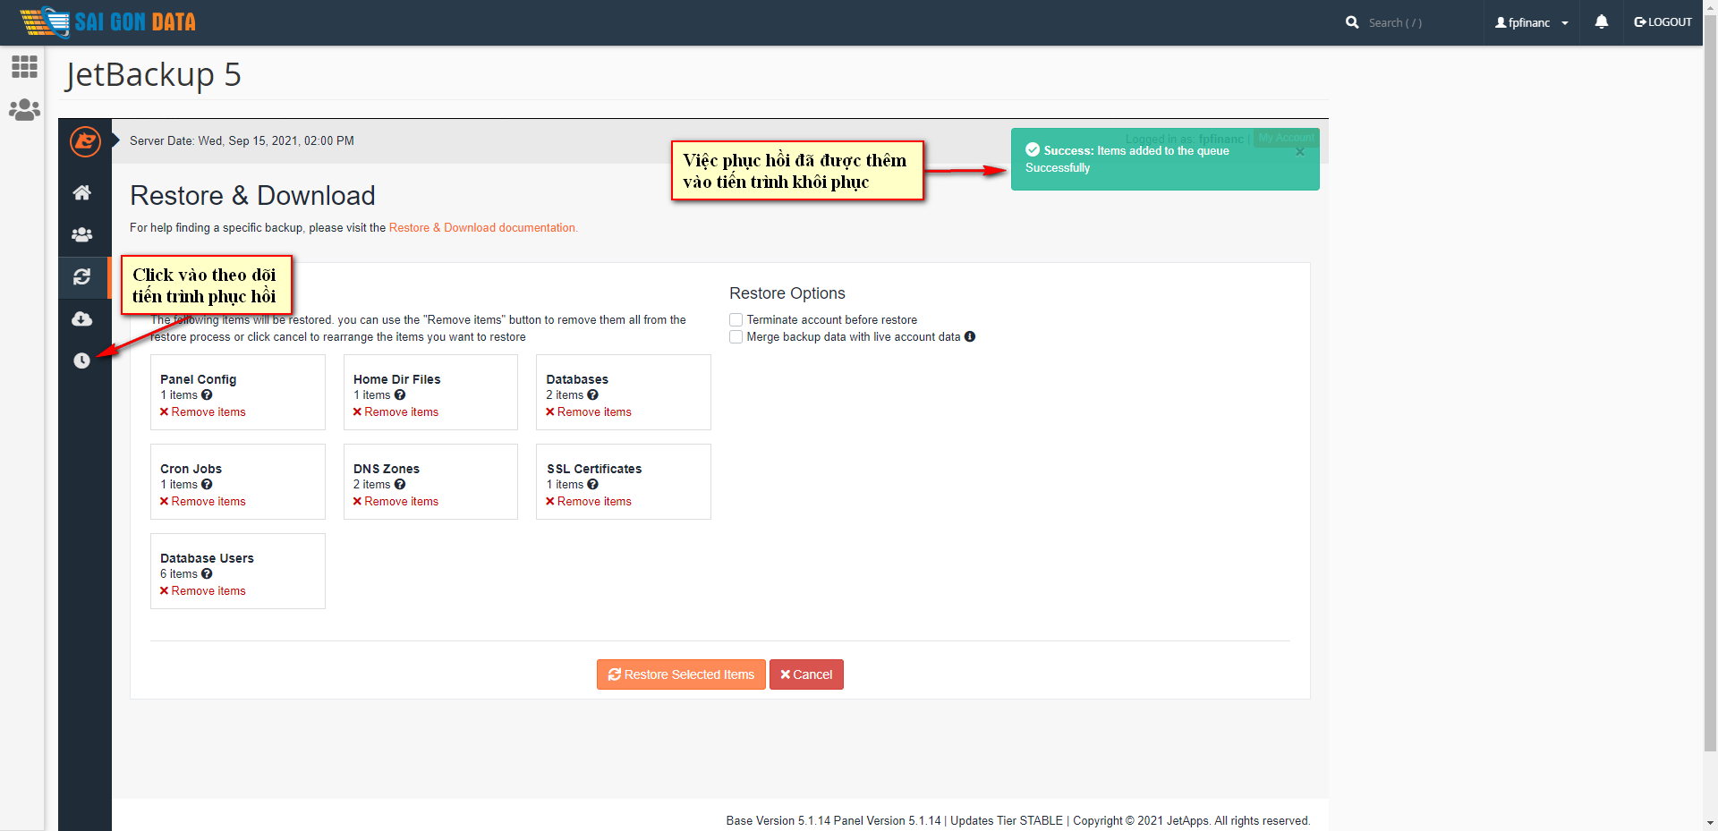This screenshot has height=831, width=1718.
Task: Click the Database Users title
Action: [x=207, y=558]
